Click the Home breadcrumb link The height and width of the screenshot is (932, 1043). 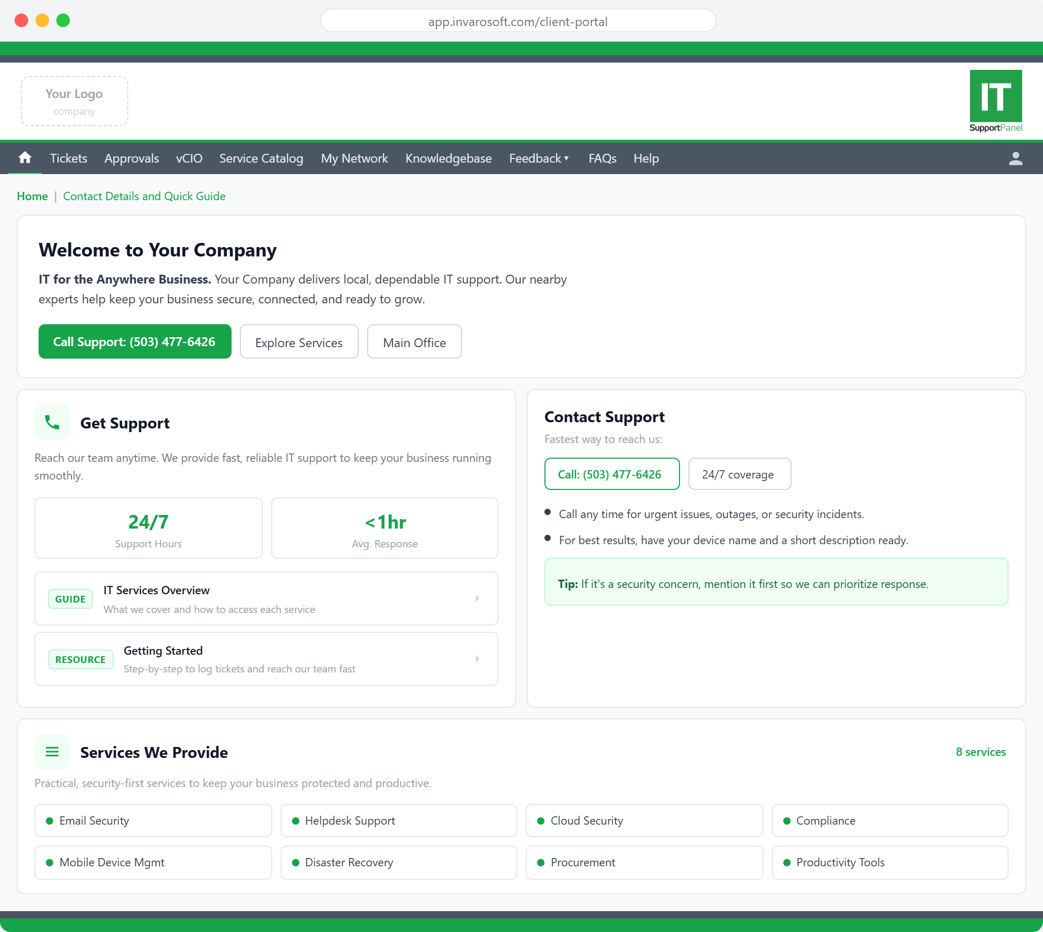[x=32, y=196]
